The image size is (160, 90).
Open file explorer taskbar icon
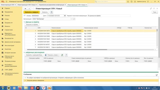tap(26, 88)
